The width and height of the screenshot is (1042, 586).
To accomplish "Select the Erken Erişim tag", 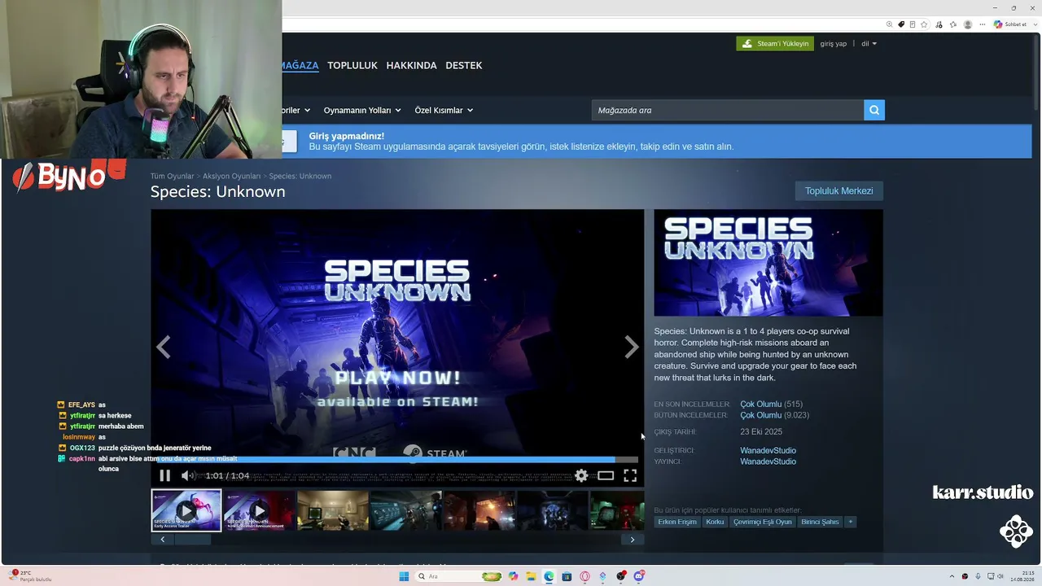I will [677, 522].
